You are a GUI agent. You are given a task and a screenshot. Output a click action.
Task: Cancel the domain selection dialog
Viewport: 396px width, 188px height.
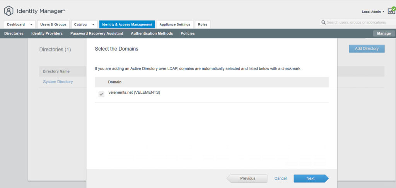(280, 178)
